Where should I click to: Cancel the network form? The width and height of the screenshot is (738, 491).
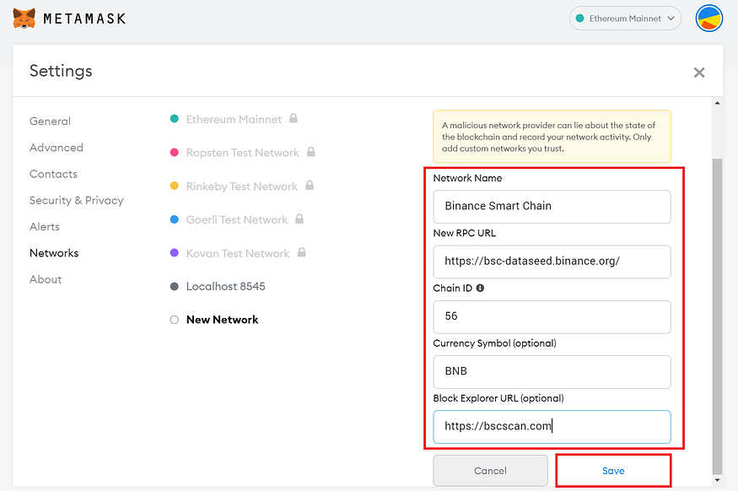pyautogui.click(x=490, y=471)
